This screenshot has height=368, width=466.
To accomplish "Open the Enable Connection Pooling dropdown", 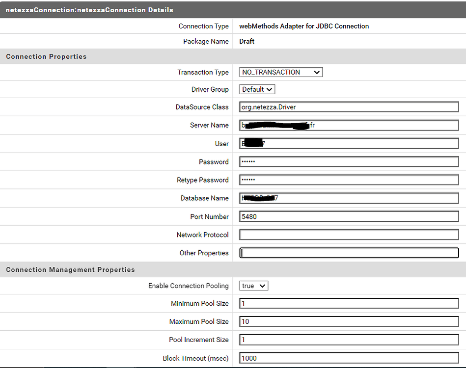I will [253, 286].
